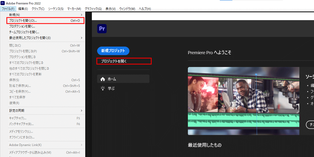Screen dimensions: 314x157
Task: Open the マーカー(M) menu
Action: pyautogui.click(x=74, y=9)
